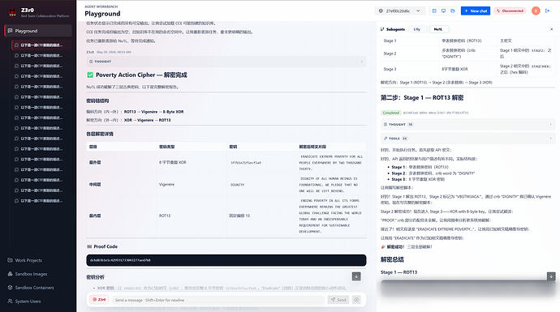Screen dimensions: 560x312
Task: Click the Send button
Action: [338, 300]
